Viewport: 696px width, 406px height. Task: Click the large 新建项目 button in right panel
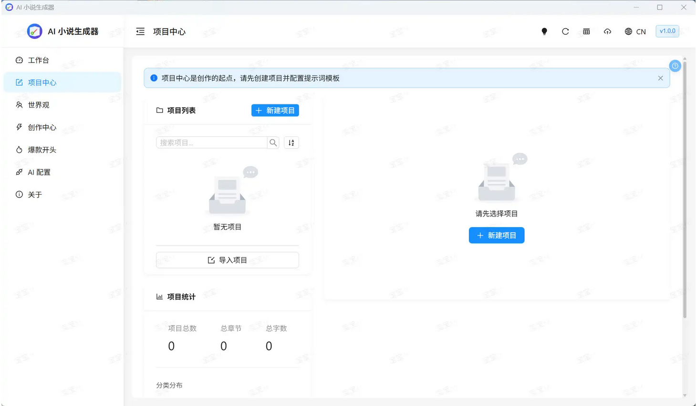point(497,235)
